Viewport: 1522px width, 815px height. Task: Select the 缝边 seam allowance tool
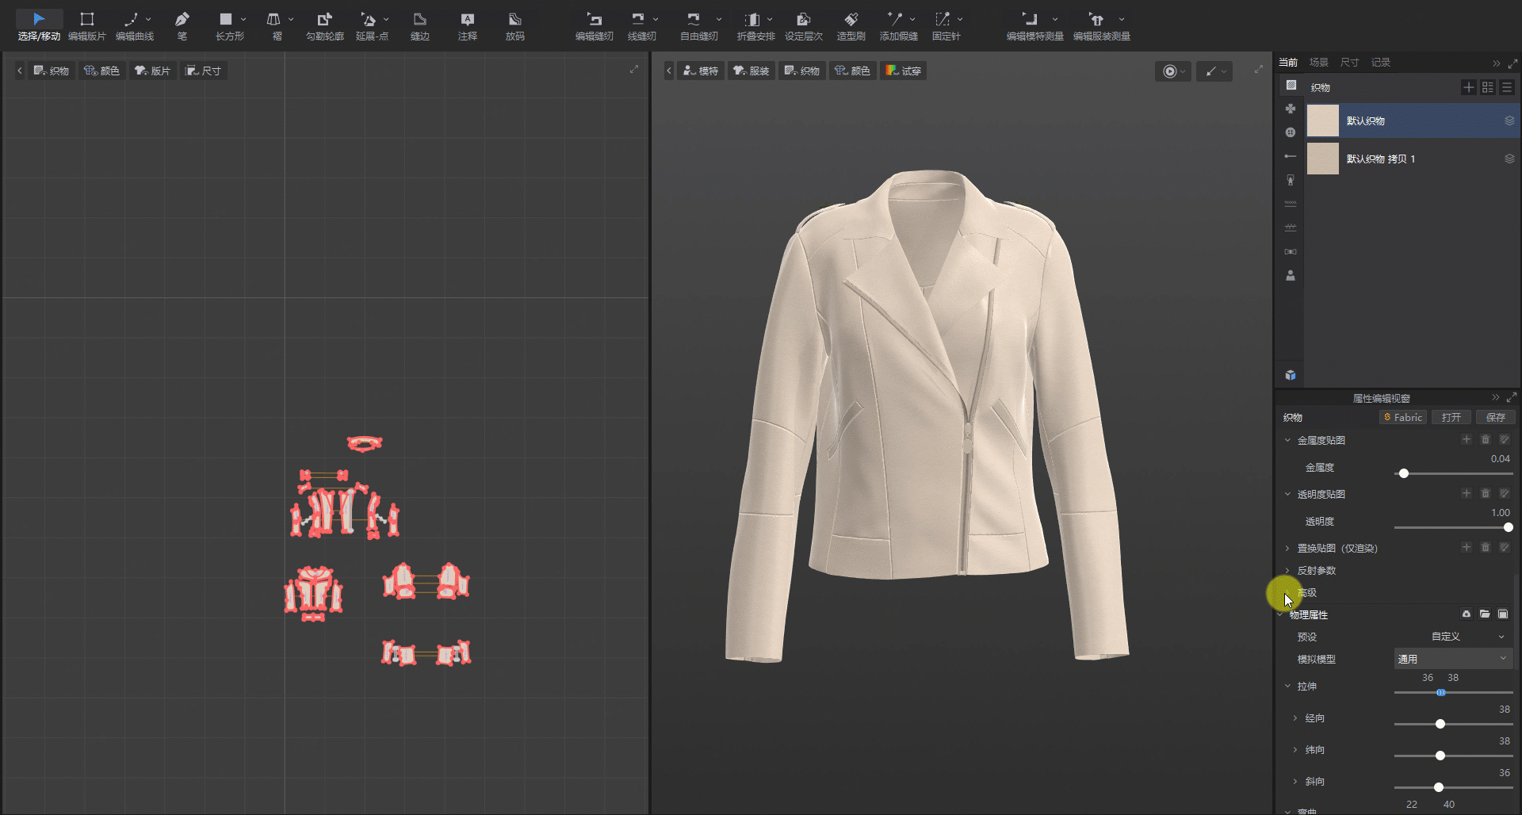click(x=419, y=25)
